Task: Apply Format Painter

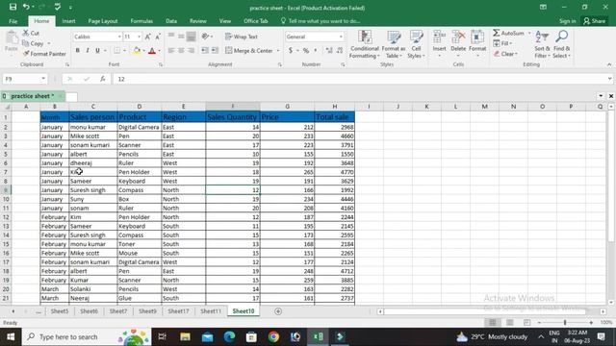Action: coord(44,54)
